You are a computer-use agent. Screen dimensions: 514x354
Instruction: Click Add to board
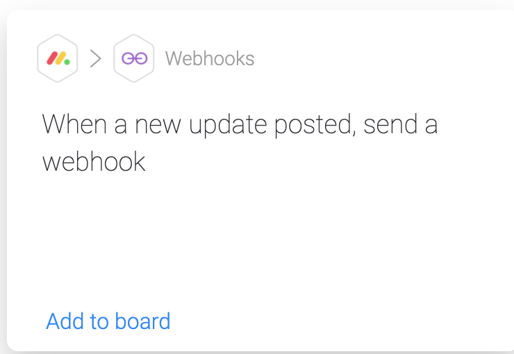click(x=108, y=321)
